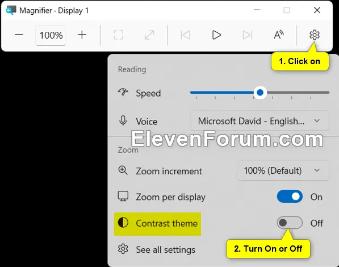Image resolution: width=339 pixels, height=267 pixels.
Task: Minimize the Magnifier window
Action: tap(257, 10)
